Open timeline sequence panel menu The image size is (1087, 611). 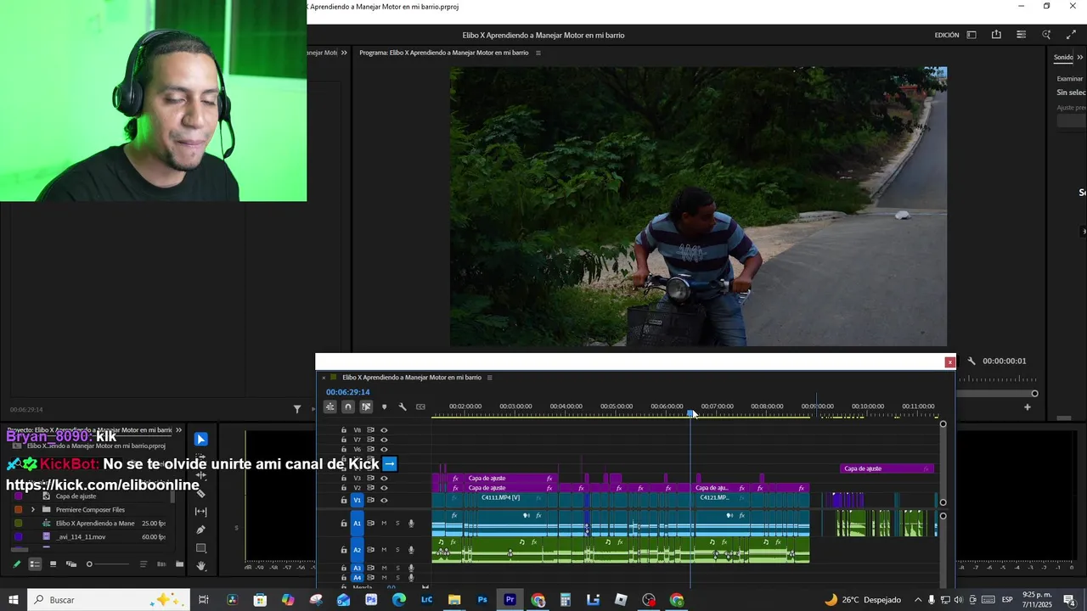(x=489, y=378)
